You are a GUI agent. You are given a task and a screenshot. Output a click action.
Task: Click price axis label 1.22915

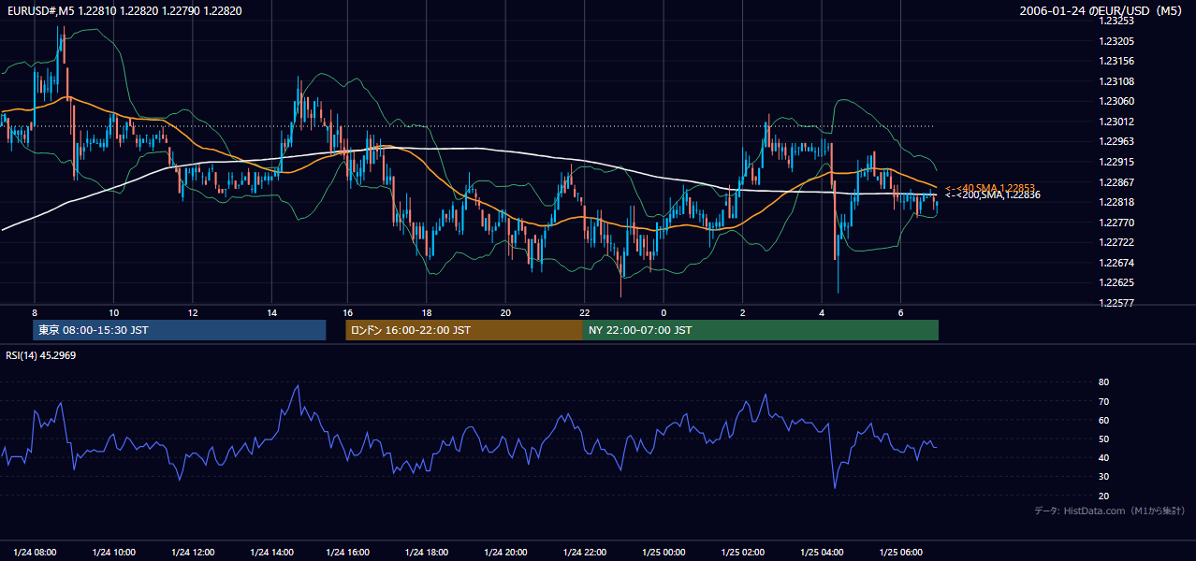pyautogui.click(x=1116, y=162)
